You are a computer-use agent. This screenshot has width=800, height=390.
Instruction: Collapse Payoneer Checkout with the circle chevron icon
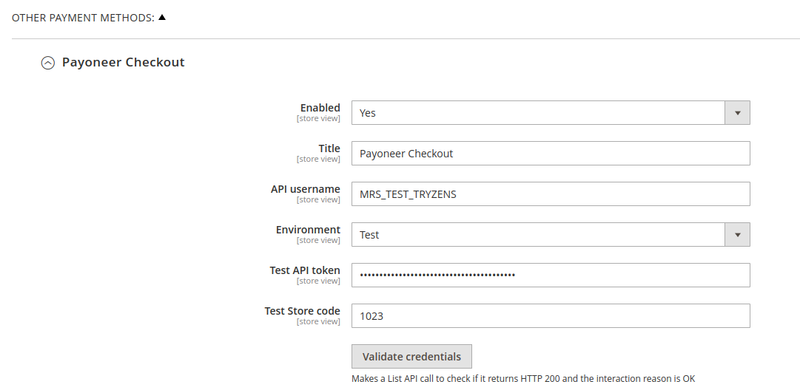click(x=48, y=63)
